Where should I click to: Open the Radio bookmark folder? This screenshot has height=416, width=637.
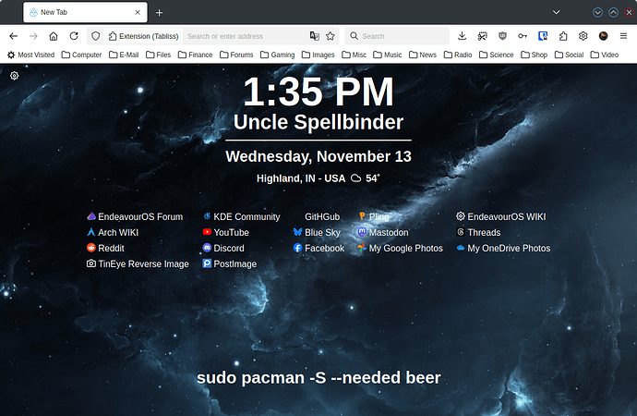pyautogui.click(x=458, y=55)
